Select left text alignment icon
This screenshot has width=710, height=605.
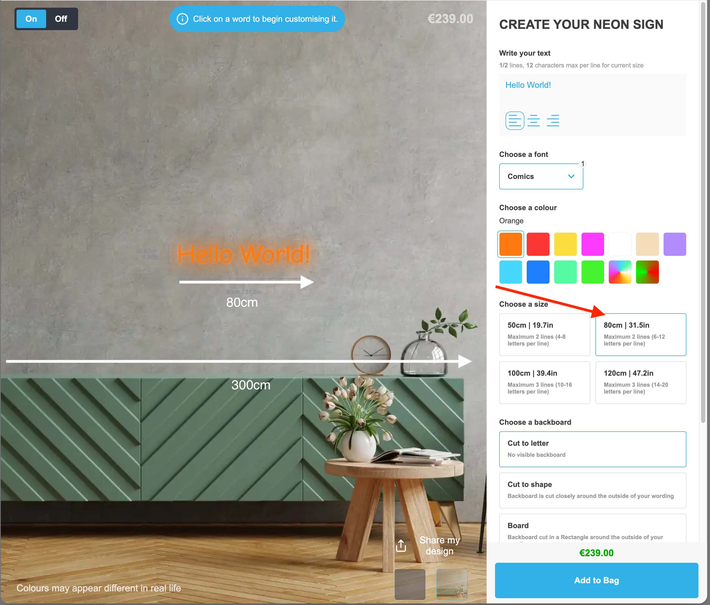click(514, 121)
